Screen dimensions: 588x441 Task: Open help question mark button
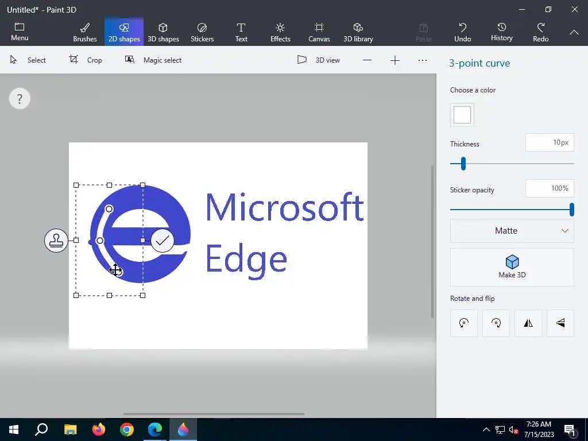tap(20, 99)
